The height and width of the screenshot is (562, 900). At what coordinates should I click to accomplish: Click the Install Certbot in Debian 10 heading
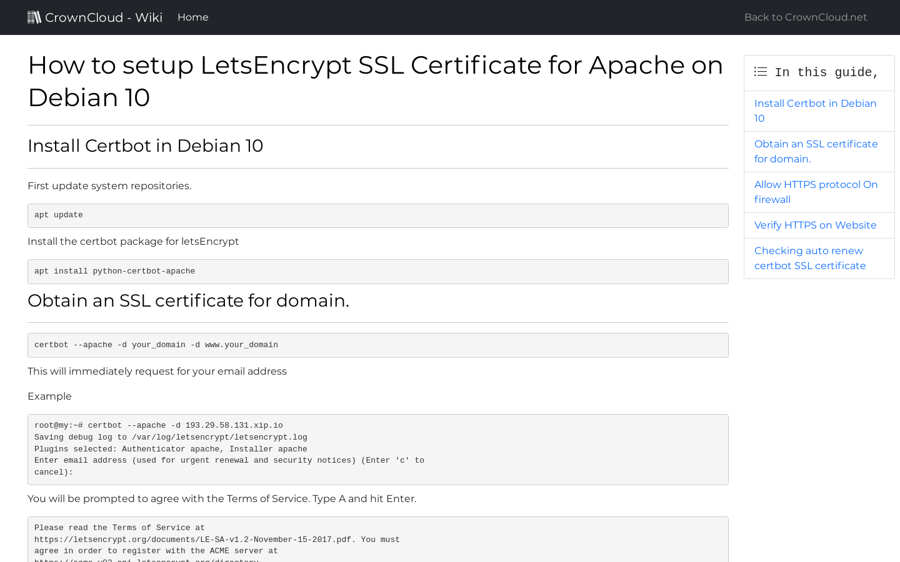coord(145,145)
